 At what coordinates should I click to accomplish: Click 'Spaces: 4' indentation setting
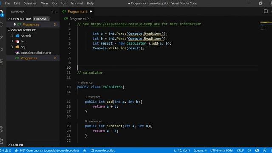[200, 150]
